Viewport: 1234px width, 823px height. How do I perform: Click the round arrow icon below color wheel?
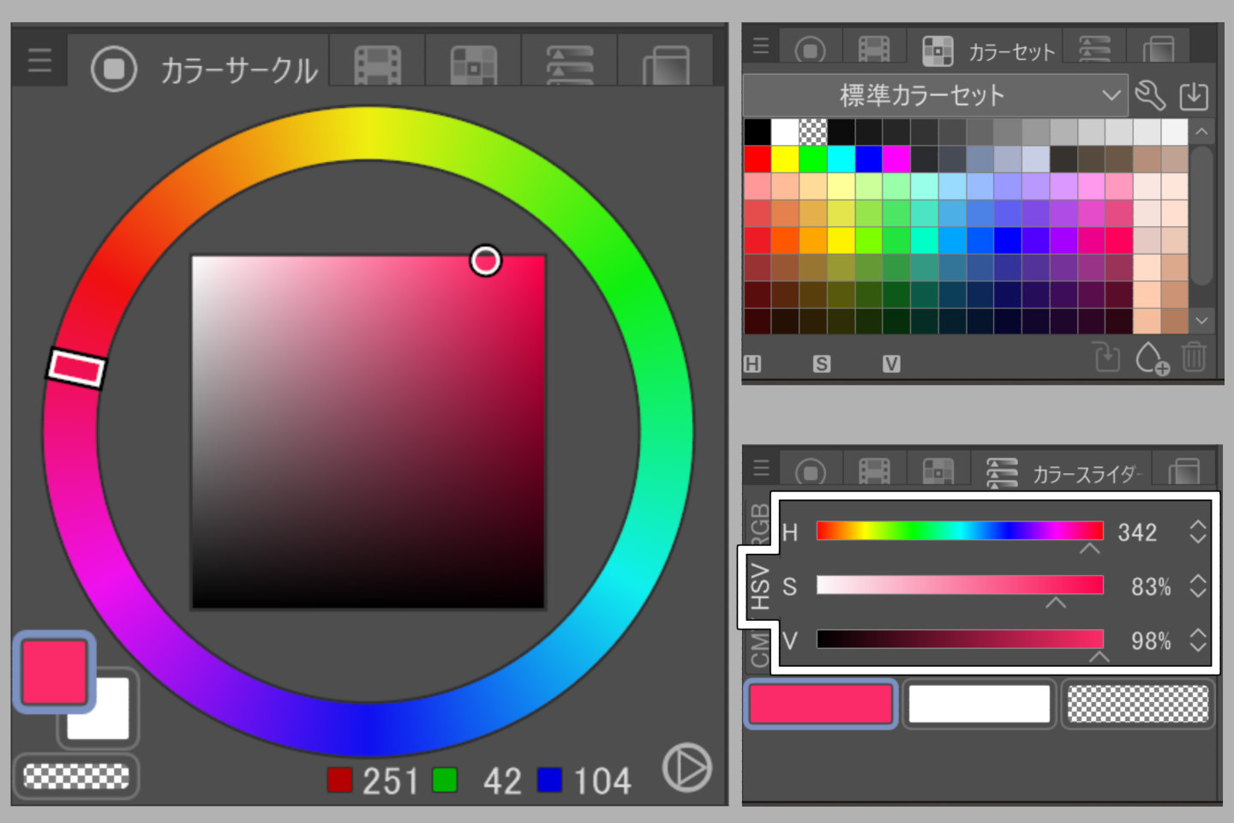[686, 767]
